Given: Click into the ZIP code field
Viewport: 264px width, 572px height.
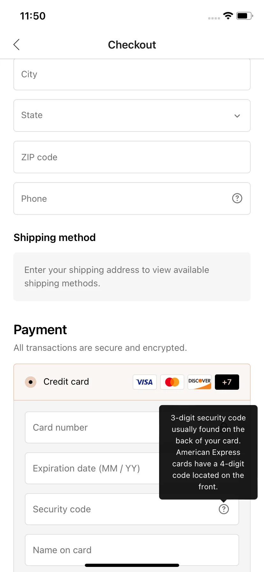Looking at the screenshot, I should [x=132, y=157].
